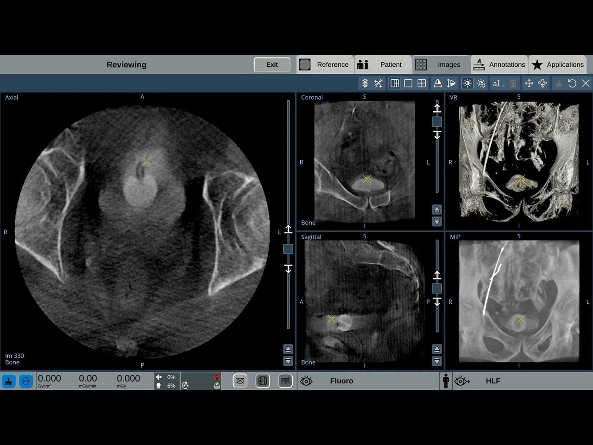Select the auto-windowing reset icon
This screenshot has width=593, height=445.
[x=481, y=83]
